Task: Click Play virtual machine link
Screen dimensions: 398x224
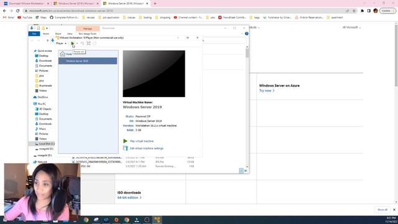Action: (142, 141)
